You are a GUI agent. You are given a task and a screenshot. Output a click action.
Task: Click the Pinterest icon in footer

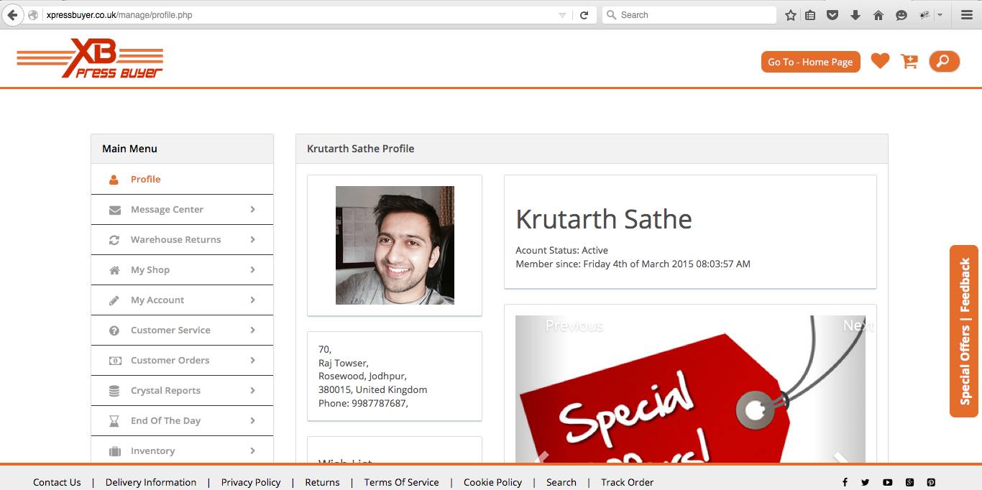tap(930, 482)
